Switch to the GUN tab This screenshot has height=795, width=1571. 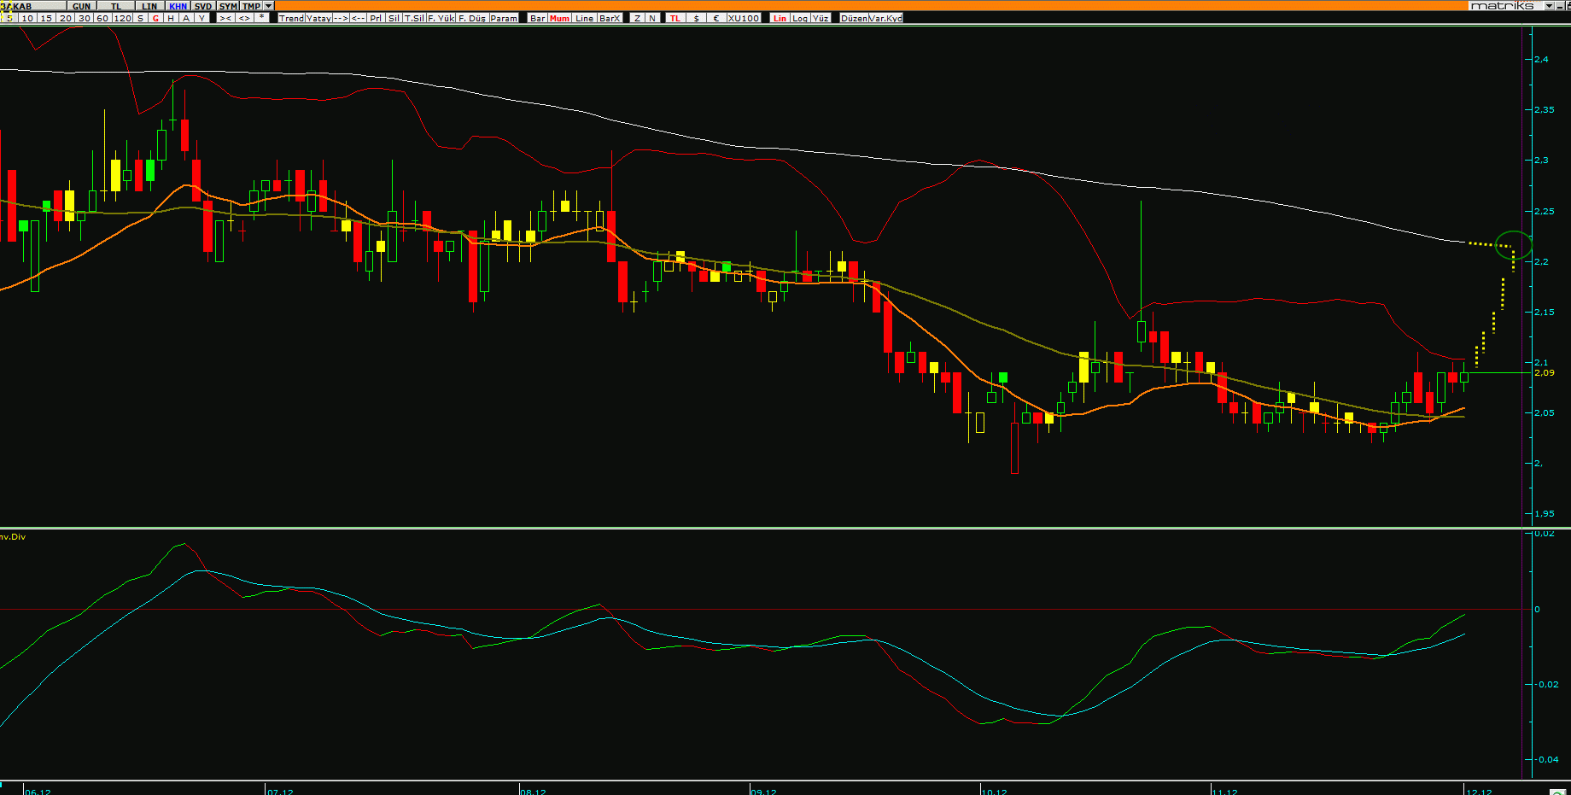81,6
